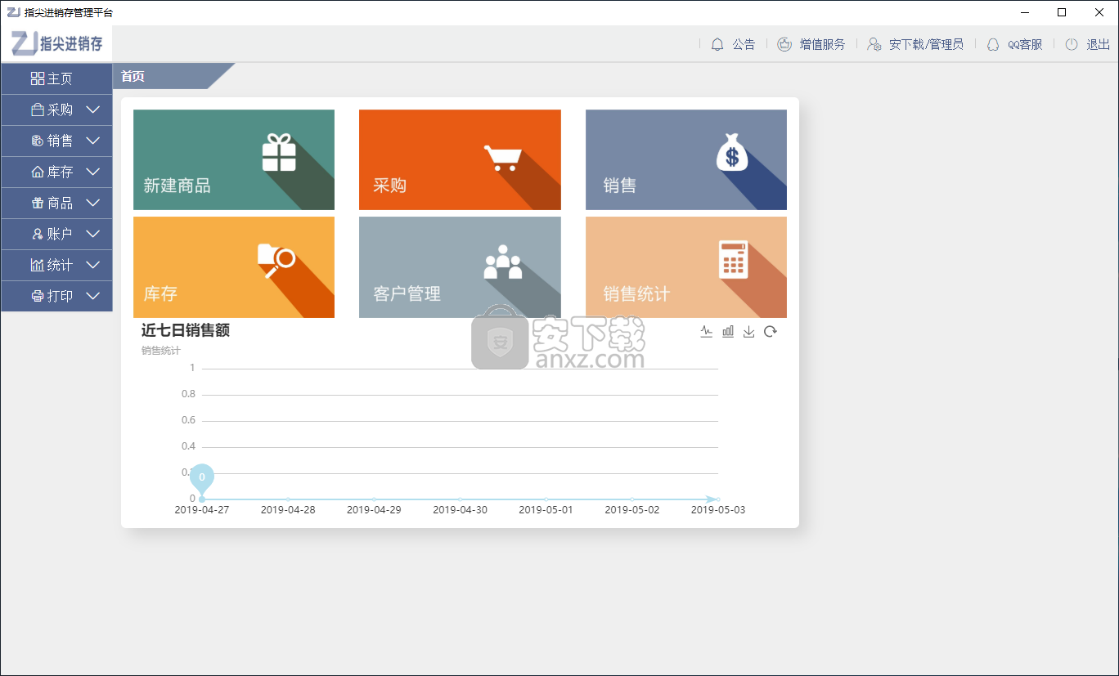Image resolution: width=1119 pixels, height=676 pixels.
Task: Click the 公告 bell icon
Action: pyautogui.click(x=717, y=44)
